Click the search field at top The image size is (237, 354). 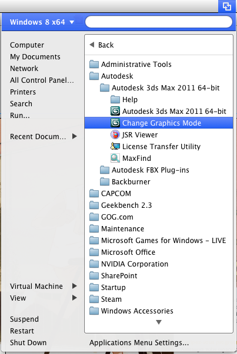click(159, 22)
